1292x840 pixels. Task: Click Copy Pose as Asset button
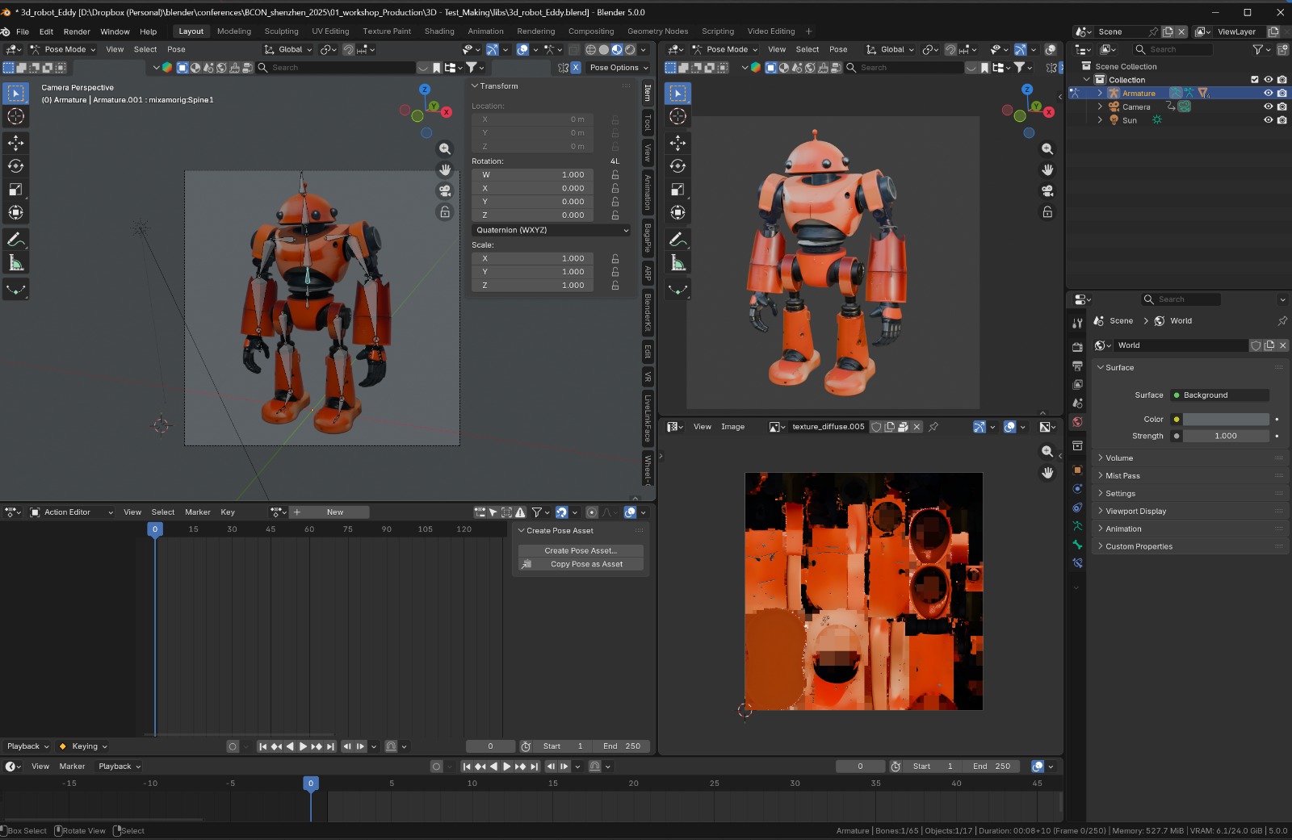[x=581, y=565]
